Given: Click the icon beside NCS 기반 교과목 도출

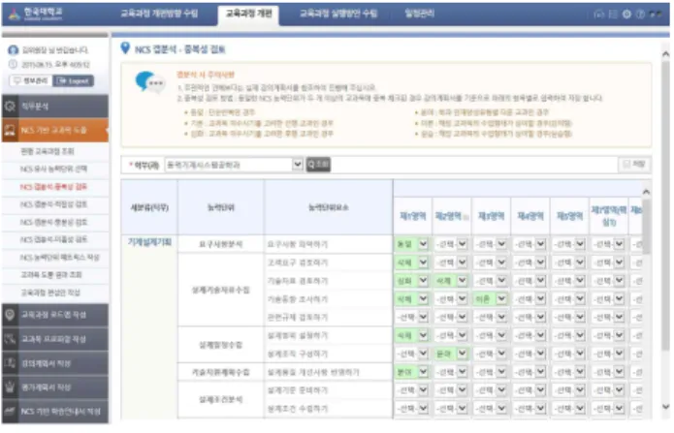Looking at the screenshot, I should click(11, 130).
